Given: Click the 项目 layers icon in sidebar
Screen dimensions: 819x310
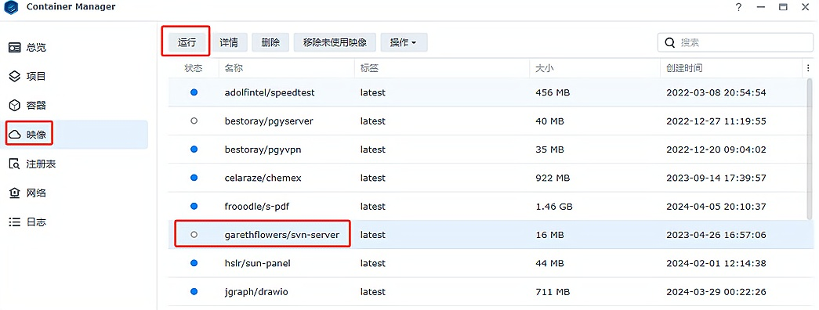Looking at the screenshot, I should click(x=15, y=76).
